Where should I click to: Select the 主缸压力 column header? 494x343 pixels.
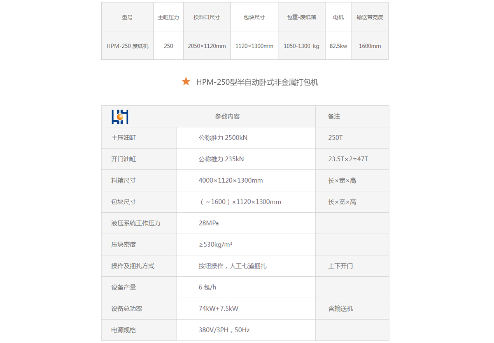168,17
